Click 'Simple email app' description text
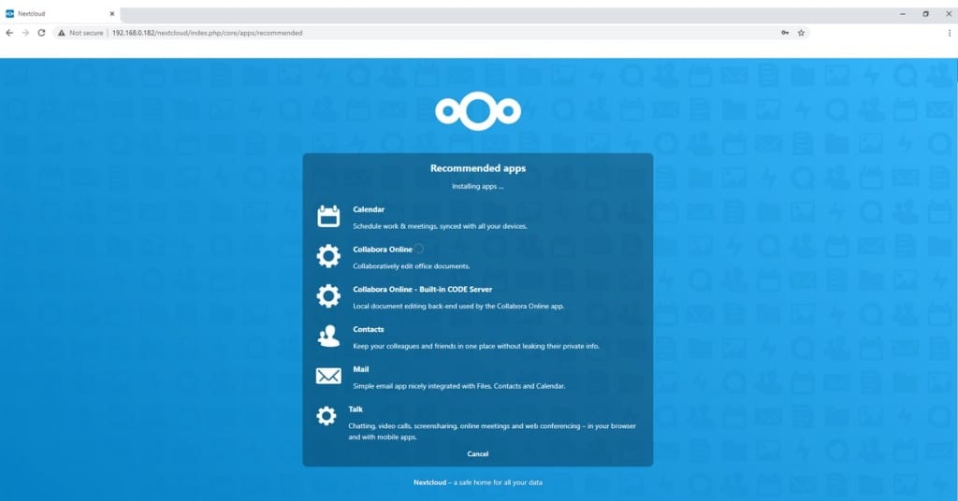Viewport: 958px width, 501px height. click(458, 386)
